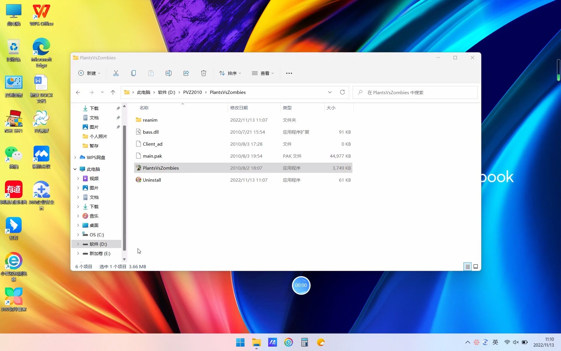Click PVZ2010 in the address breadcrumb

192,92
